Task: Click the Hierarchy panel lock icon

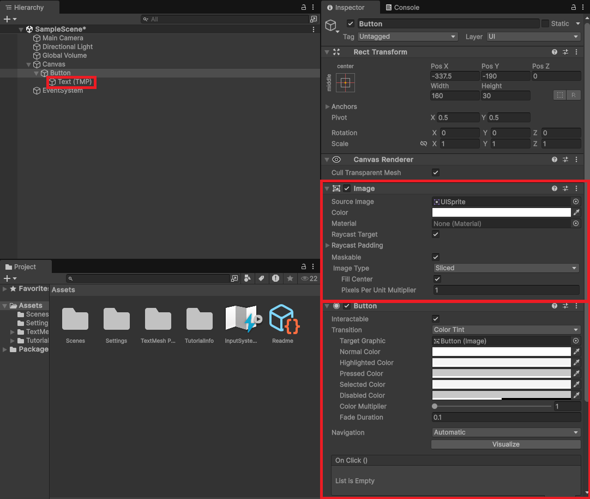Action: (x=304, y=8)
